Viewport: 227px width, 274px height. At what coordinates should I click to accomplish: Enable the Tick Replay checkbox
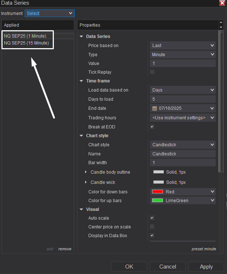tap(152, 72)
